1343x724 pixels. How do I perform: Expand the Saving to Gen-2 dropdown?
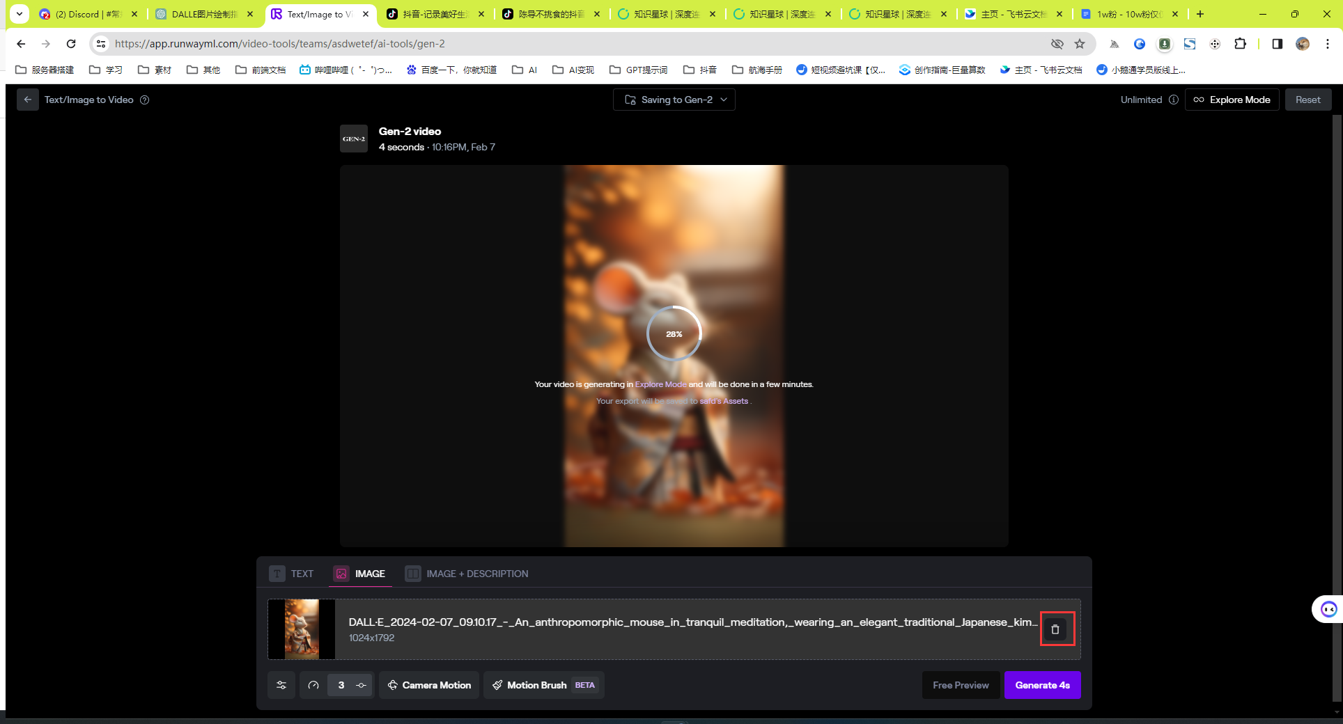coord(674,100)
